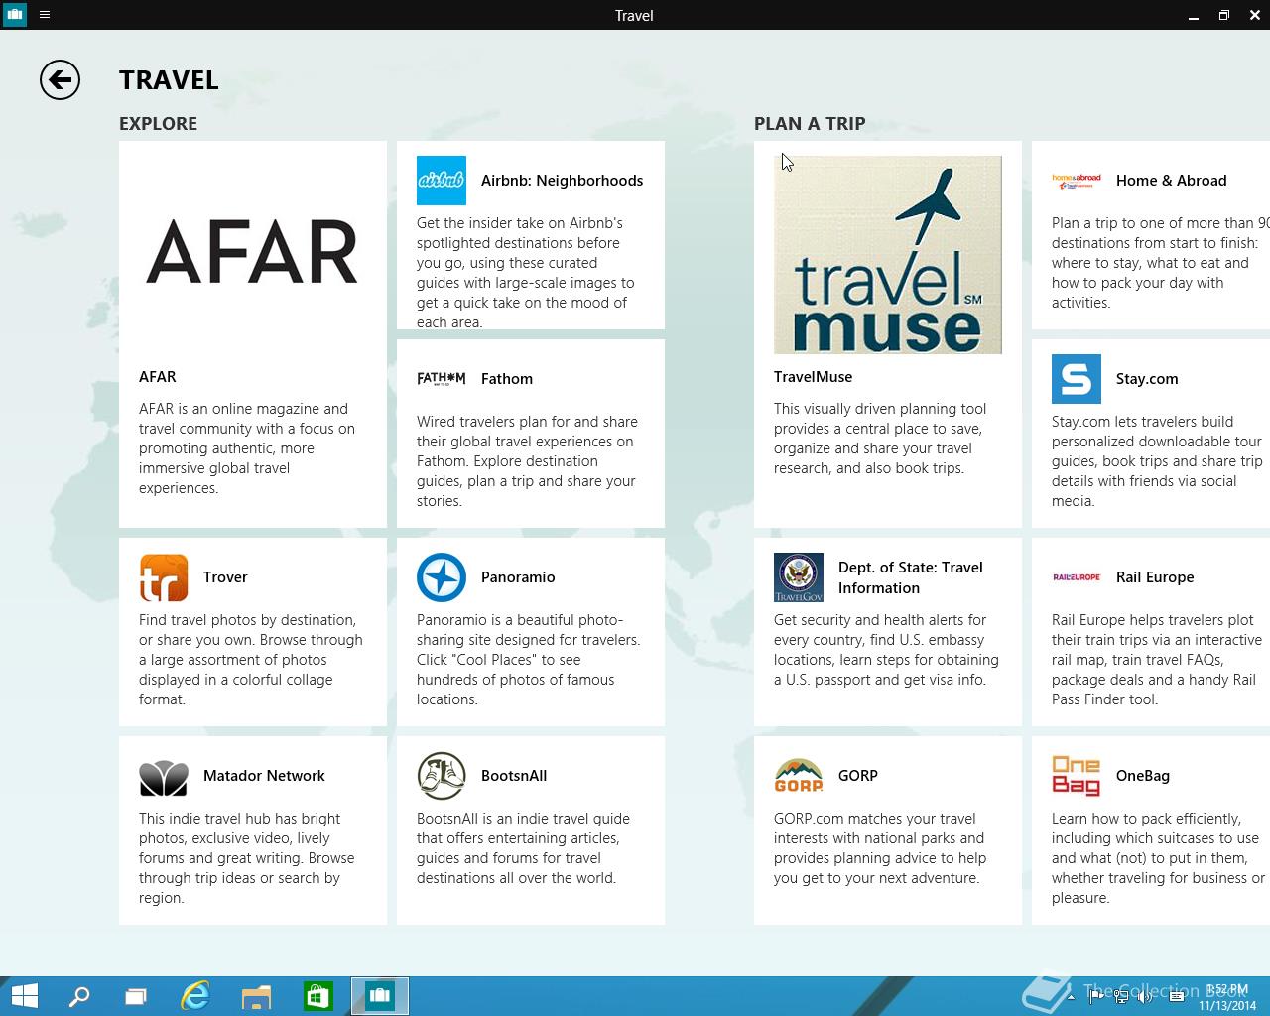Screen dimensions: 1270x1016
Task: Open the Airbnb: Neighborhoods title
Action: (x=562, y=181)
